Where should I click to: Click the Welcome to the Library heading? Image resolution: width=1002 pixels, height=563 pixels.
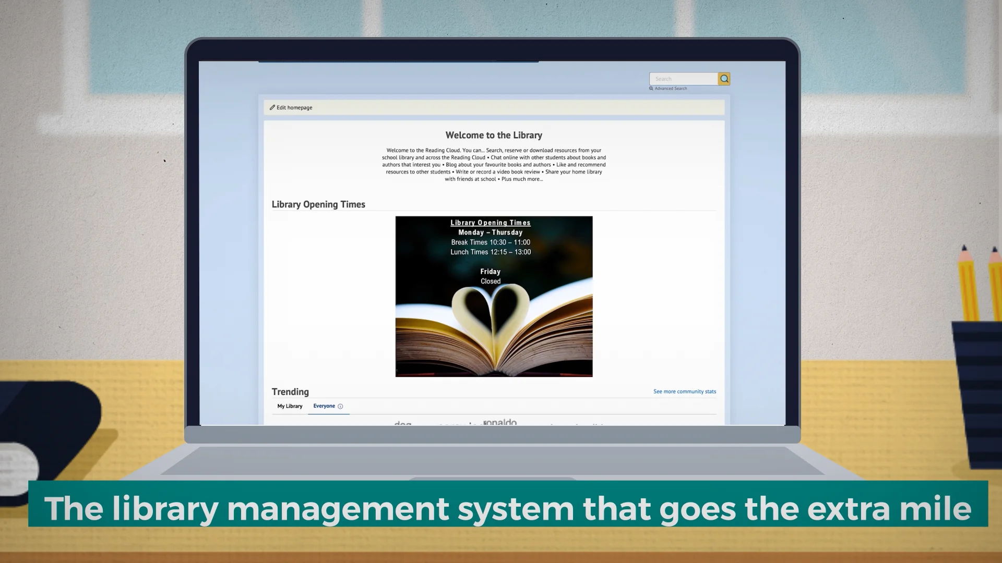tap(494, 136)
